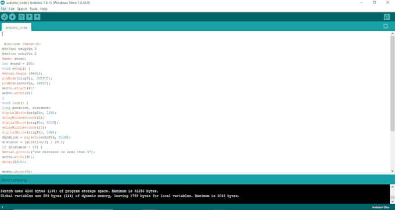The height and width of the screenshot is (210, 395).
Task: Click the '#include <Servo.h>' line
Action: [x=22, y=44]
